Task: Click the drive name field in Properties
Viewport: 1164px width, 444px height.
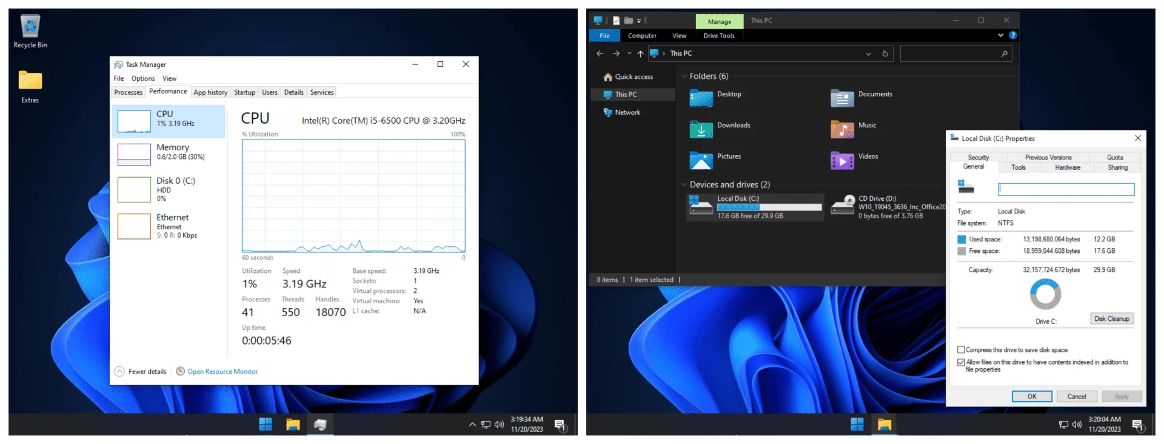Action: (x=1066, y=189)
